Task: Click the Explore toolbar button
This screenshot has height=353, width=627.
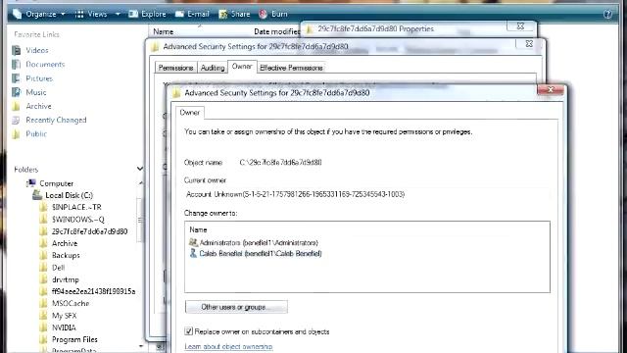Action: [x=147, y=14]
